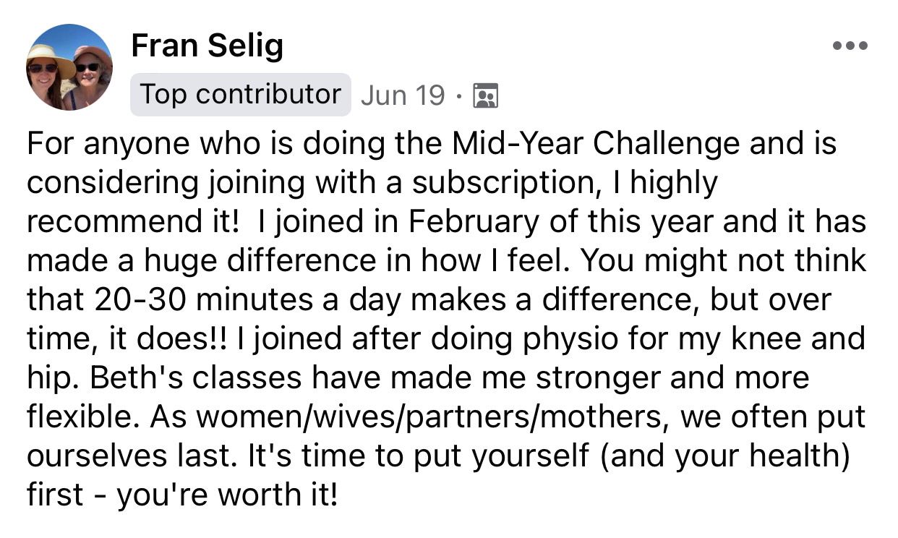Image resolution: width=898 pixels, height=538 pixels.
Task: Click the closing phrase "you're worth it!"
Action: (227, 495)
